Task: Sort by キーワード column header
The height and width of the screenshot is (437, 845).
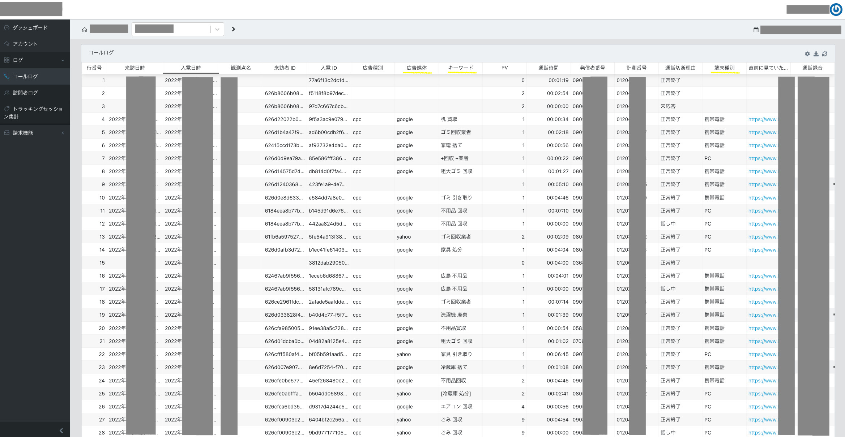Action: pos(461,68)
